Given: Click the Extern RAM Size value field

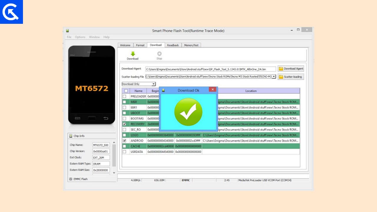Looking at the screenshot, I should [x=101, y=170].
